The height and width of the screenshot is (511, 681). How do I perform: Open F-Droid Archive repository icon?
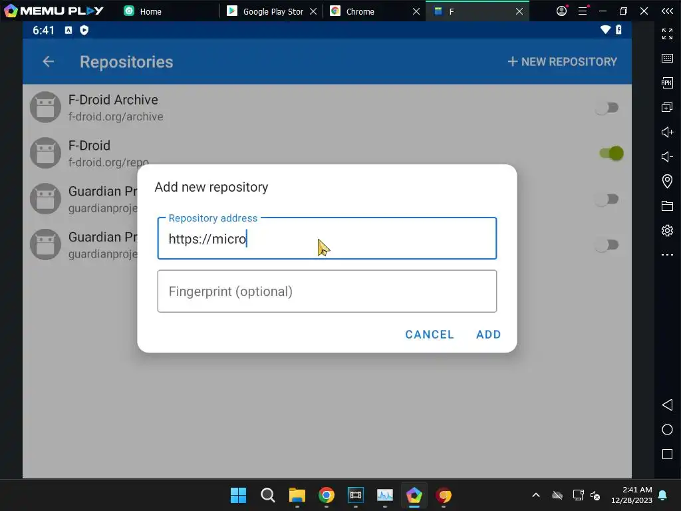(x=45, y=107)
